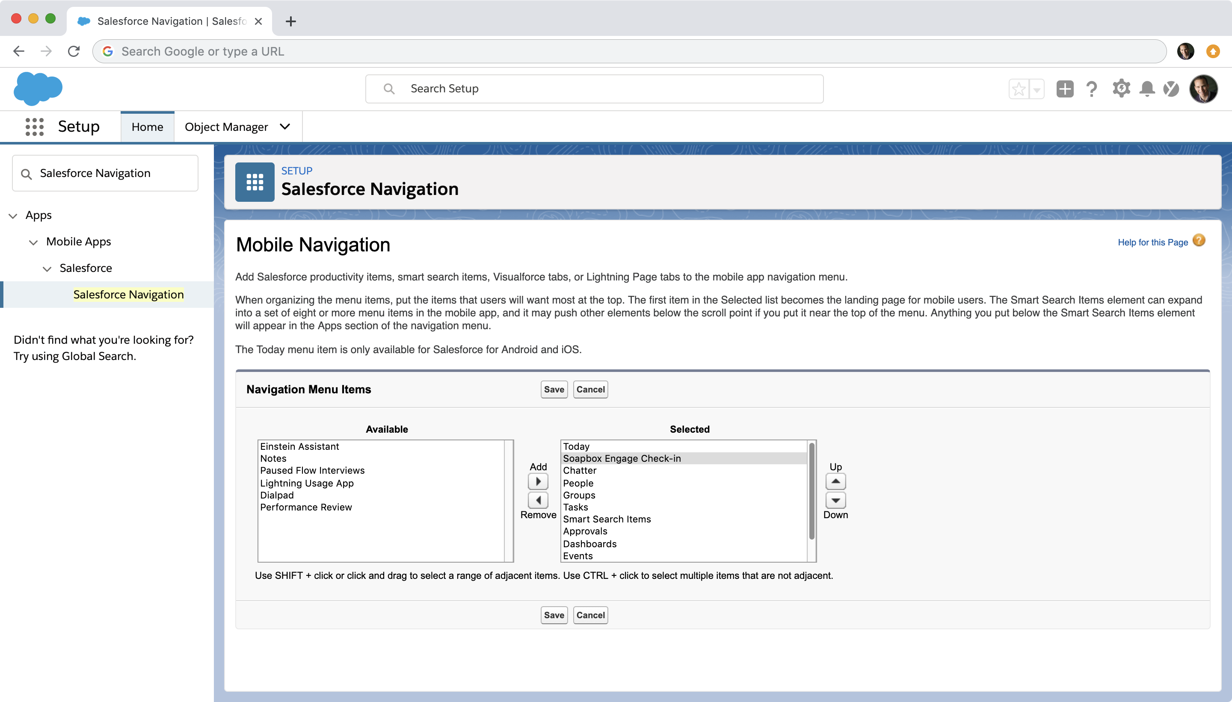The height and width of the screenshot is (702, 1232).
Task: Open the Object Manager dropdown chevron
Action: click(x=285, y=126)
